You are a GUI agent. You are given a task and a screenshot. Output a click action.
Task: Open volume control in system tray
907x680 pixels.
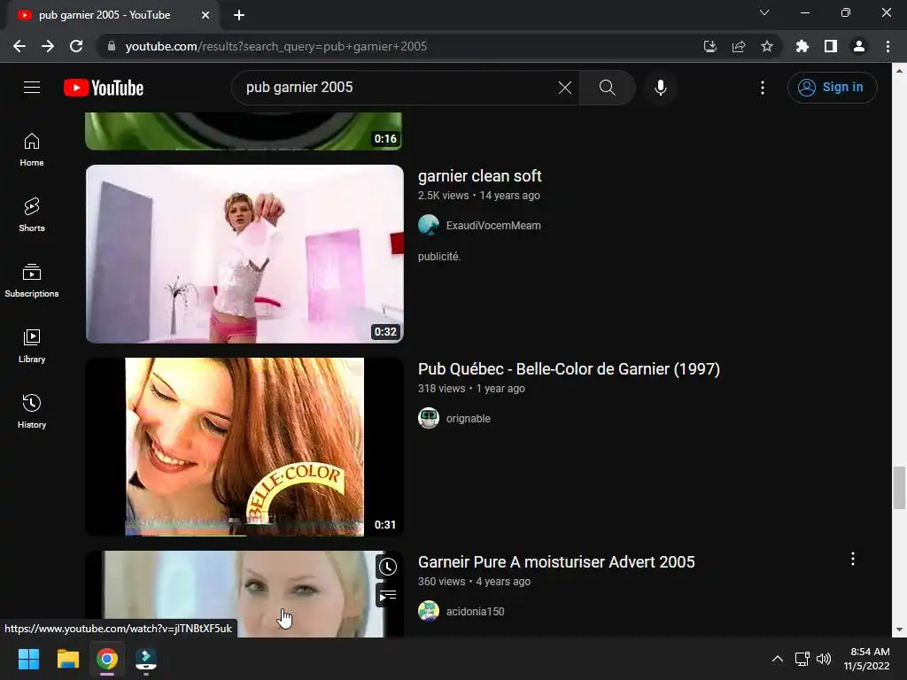point(824,659)
